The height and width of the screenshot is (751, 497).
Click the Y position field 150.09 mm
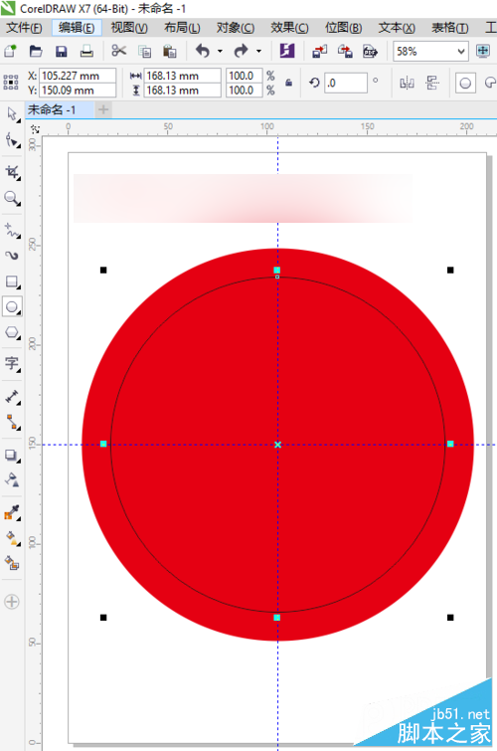(x=78, y=91)
